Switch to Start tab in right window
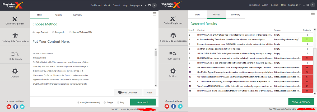 (197, 14)
